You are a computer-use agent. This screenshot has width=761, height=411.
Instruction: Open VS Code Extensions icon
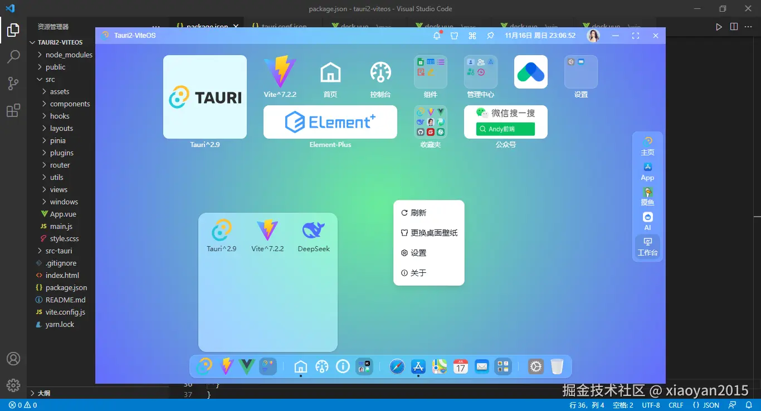tap(13, 110)
